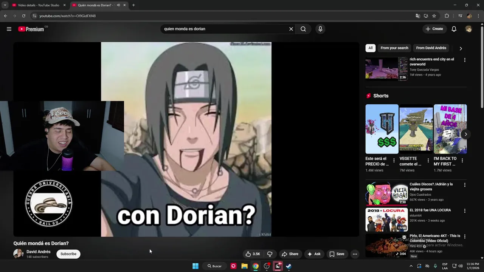
Task: Open the Chrome three-dot menu
Action: point(478,16)
